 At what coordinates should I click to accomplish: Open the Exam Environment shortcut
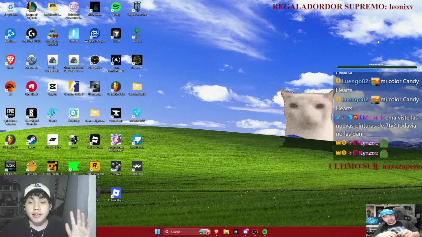coord(116,64)
